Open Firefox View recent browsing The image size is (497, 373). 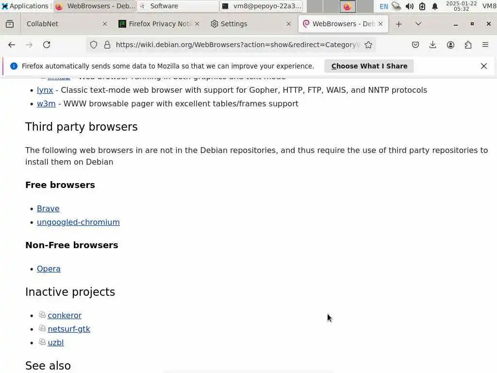[x=10, y=24]
